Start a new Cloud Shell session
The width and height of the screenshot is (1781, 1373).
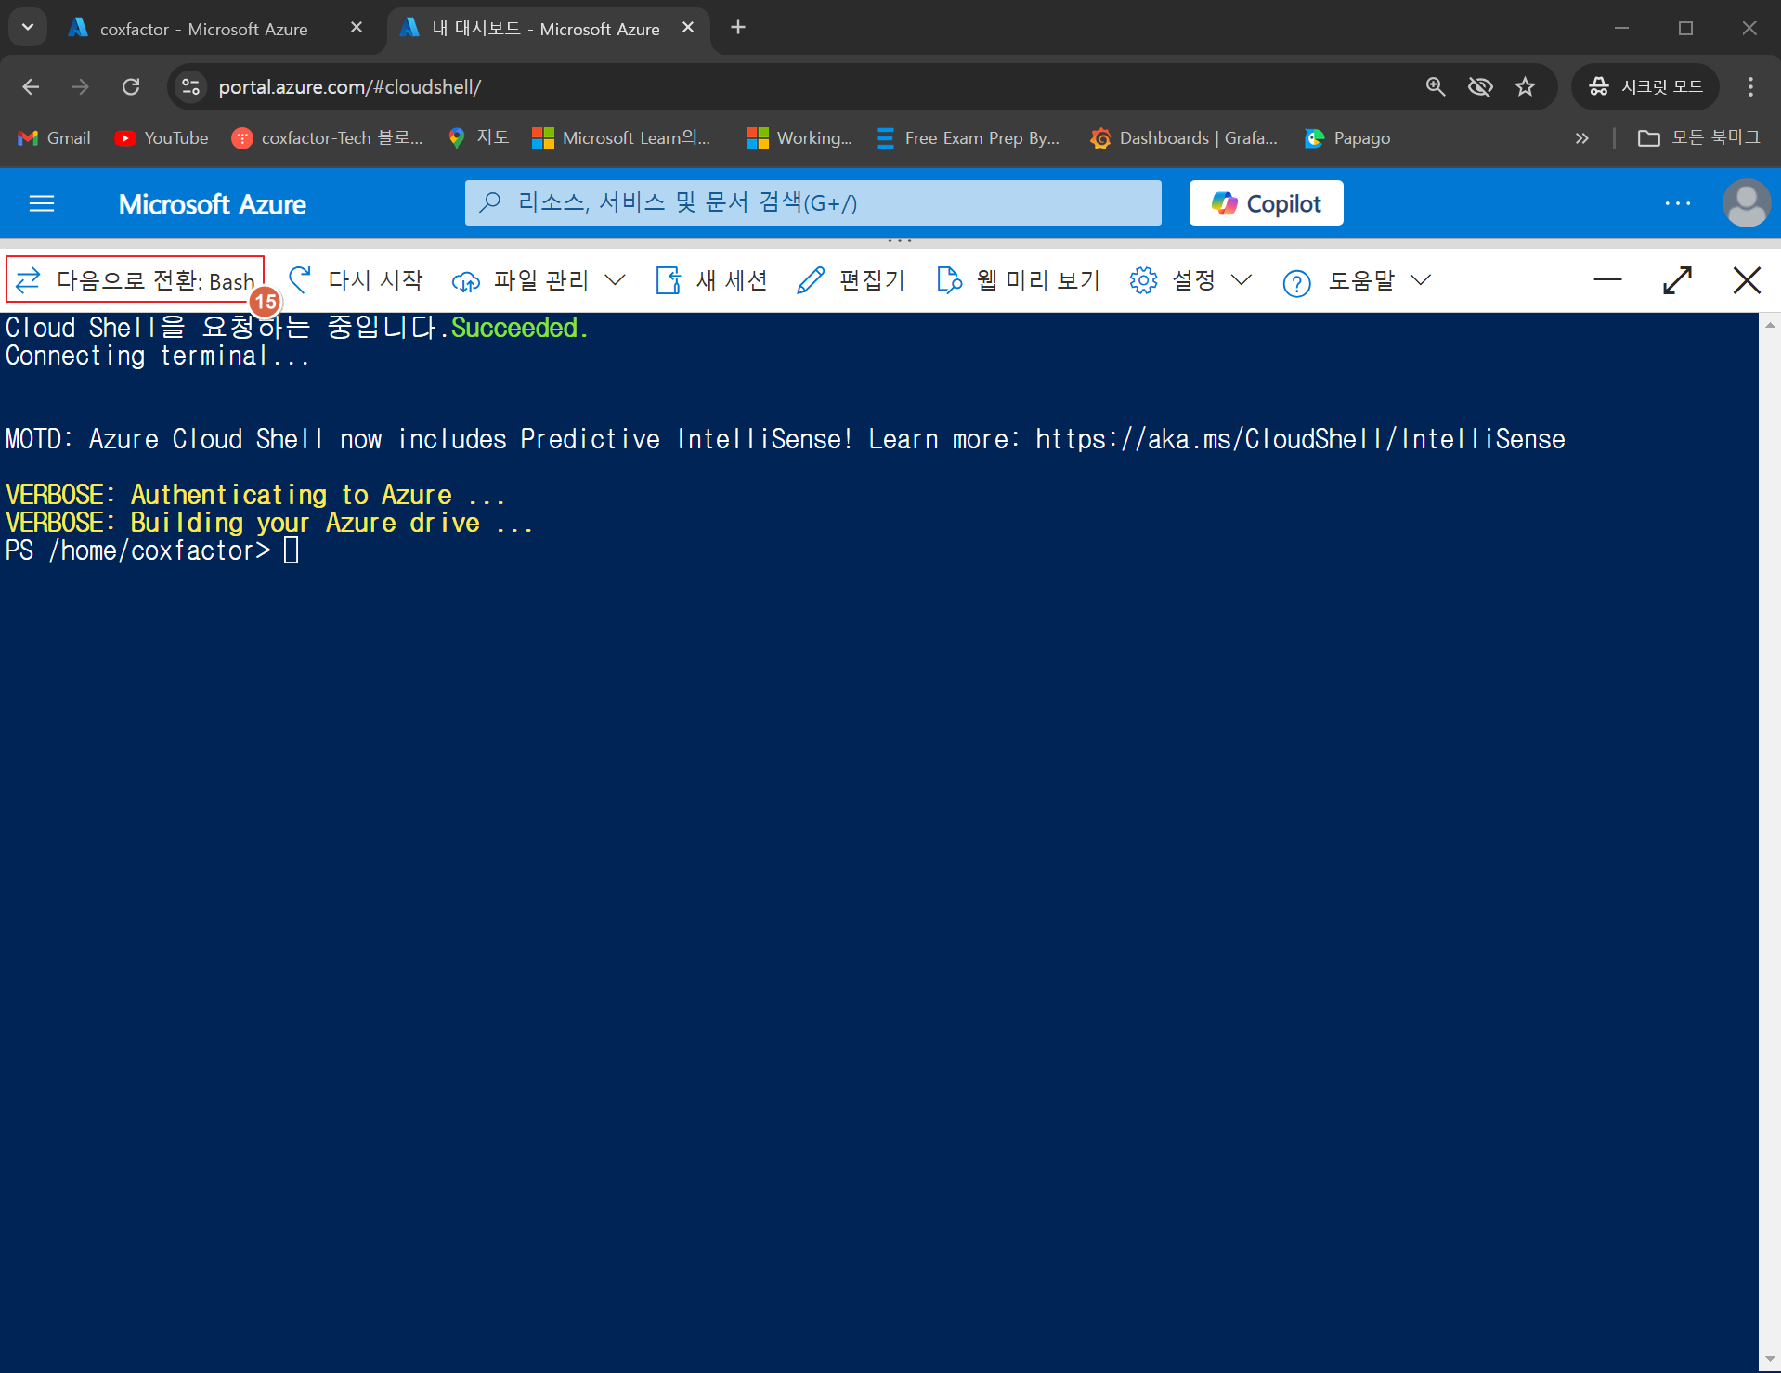[x=712, y=279]
